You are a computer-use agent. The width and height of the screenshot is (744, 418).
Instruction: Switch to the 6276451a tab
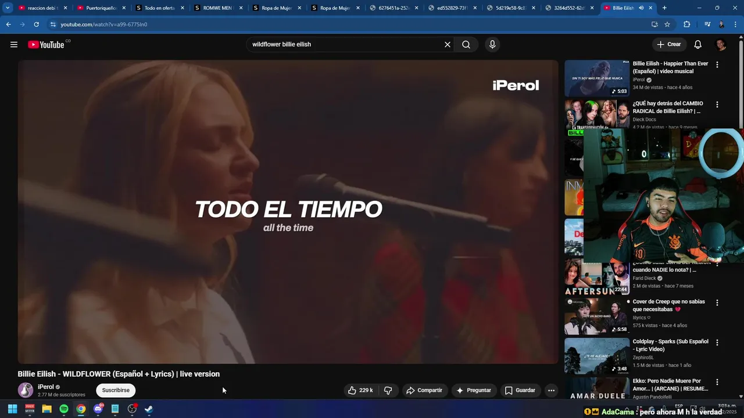[394, 8]
